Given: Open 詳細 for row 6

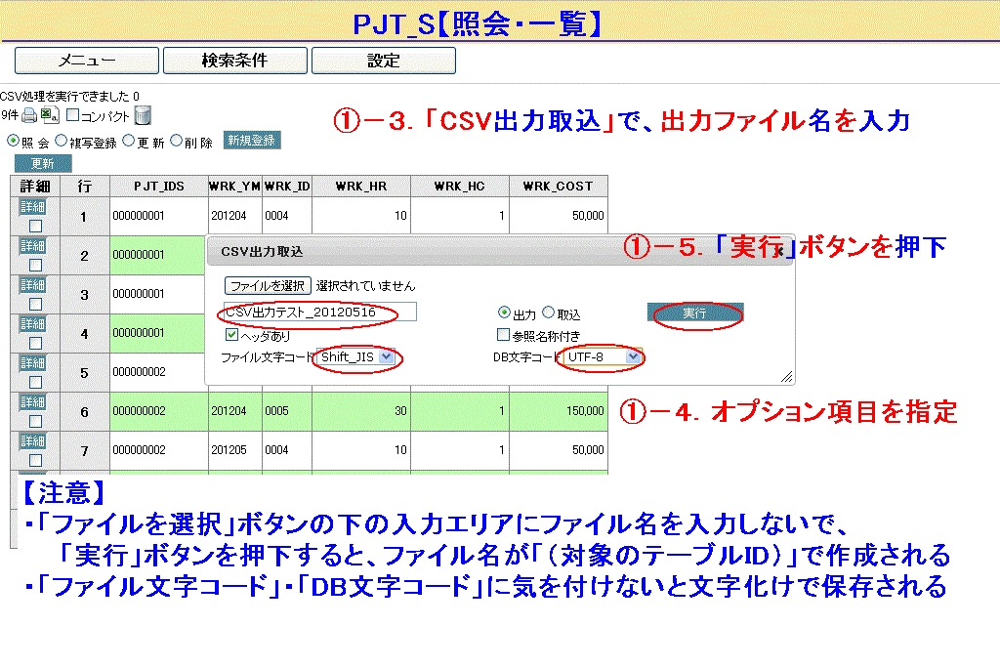Looking at the screenshot, I should point(34,402).
